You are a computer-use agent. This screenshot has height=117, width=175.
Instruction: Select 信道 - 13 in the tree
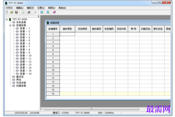pos(26,65)
